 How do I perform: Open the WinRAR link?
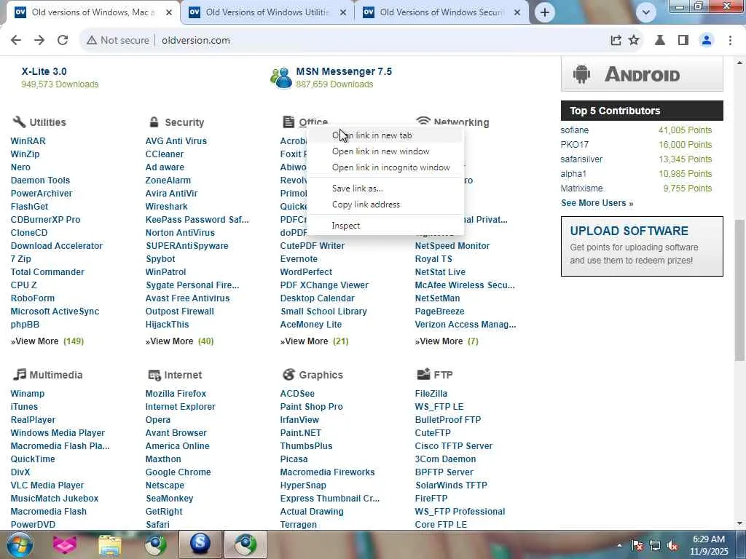coord(28,141)
